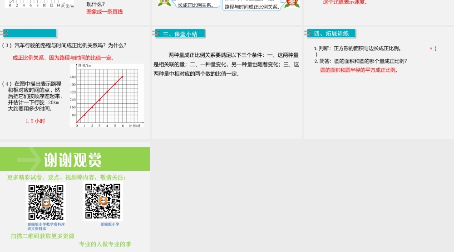The width and height of the screenshot is (454, 252).
Task: Click the red-haired cartoon character
Action: click(x=292, y=3)
